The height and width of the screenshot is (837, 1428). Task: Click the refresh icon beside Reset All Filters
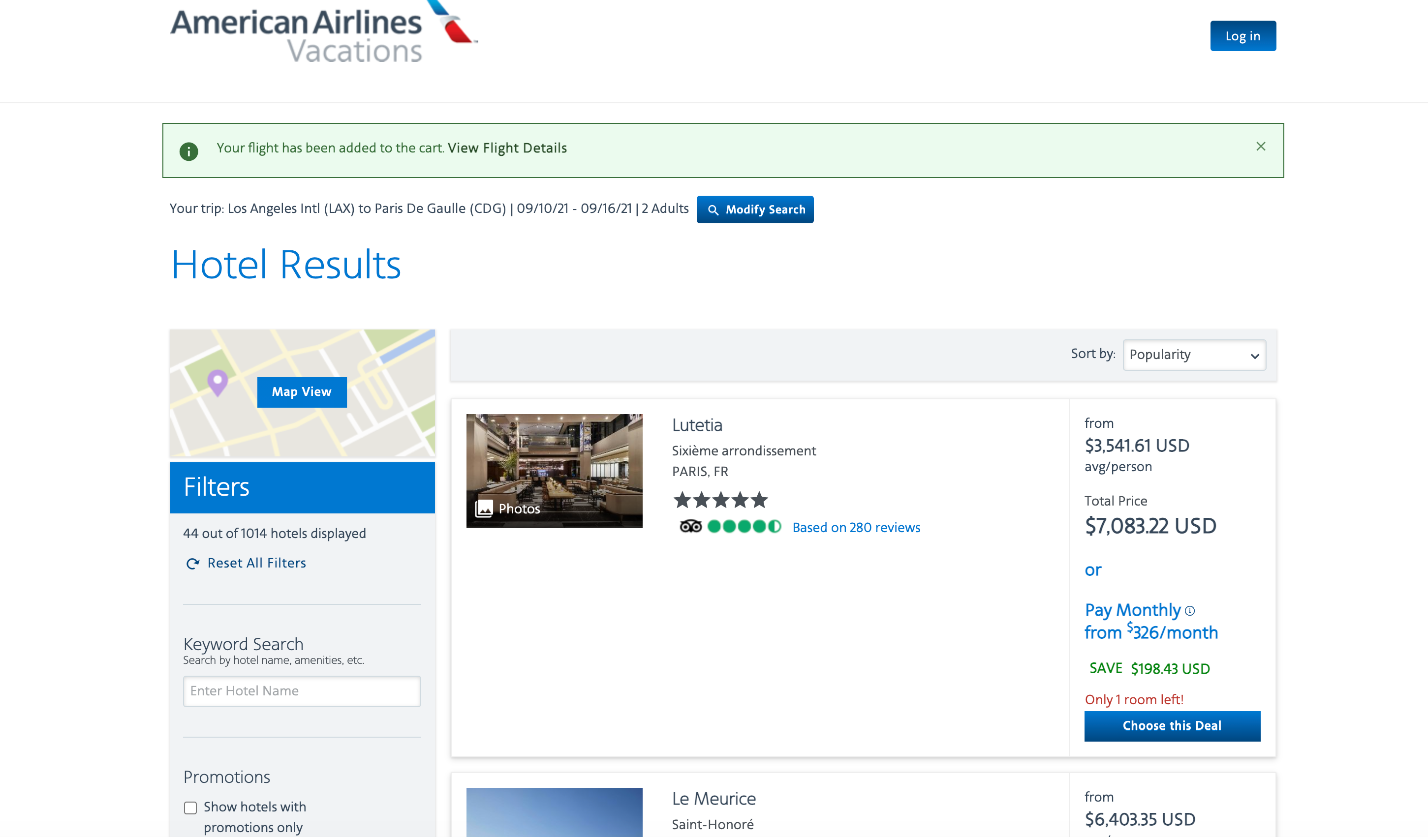(x=192, y=564)
